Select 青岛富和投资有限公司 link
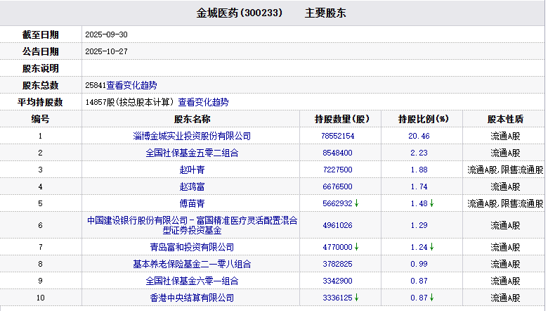The width and height of the screenshot is (548, 311). click(x=192, y=247)
